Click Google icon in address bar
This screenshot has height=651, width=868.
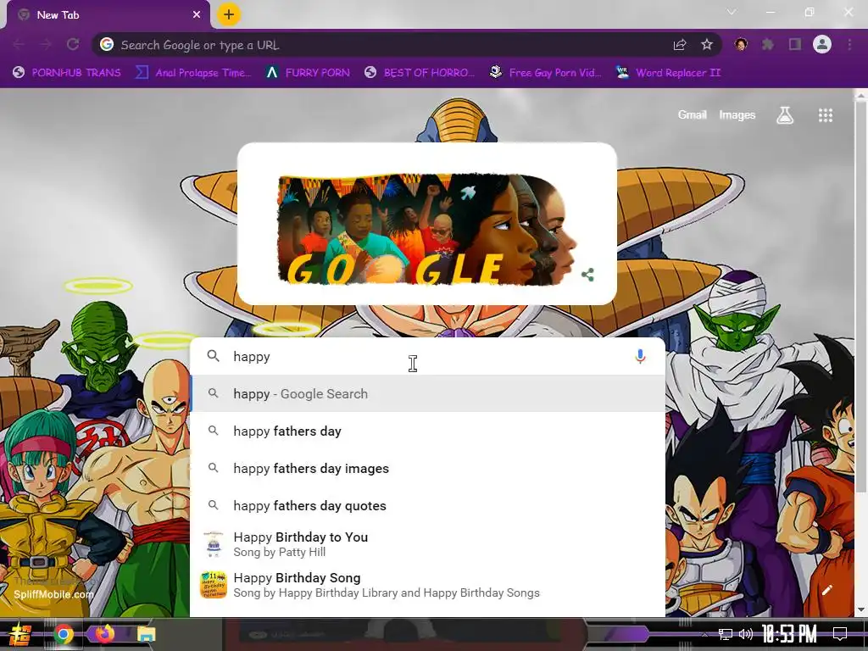[107, 44]
